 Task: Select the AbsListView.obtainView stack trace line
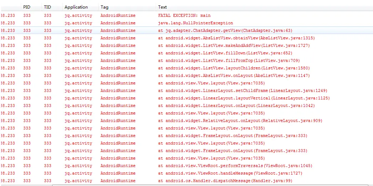tap(186, 38)
